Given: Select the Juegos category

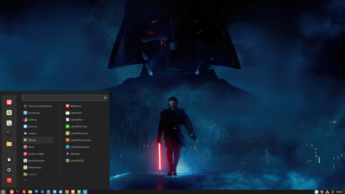Looking at the screenshot, I should click(37, 133).
